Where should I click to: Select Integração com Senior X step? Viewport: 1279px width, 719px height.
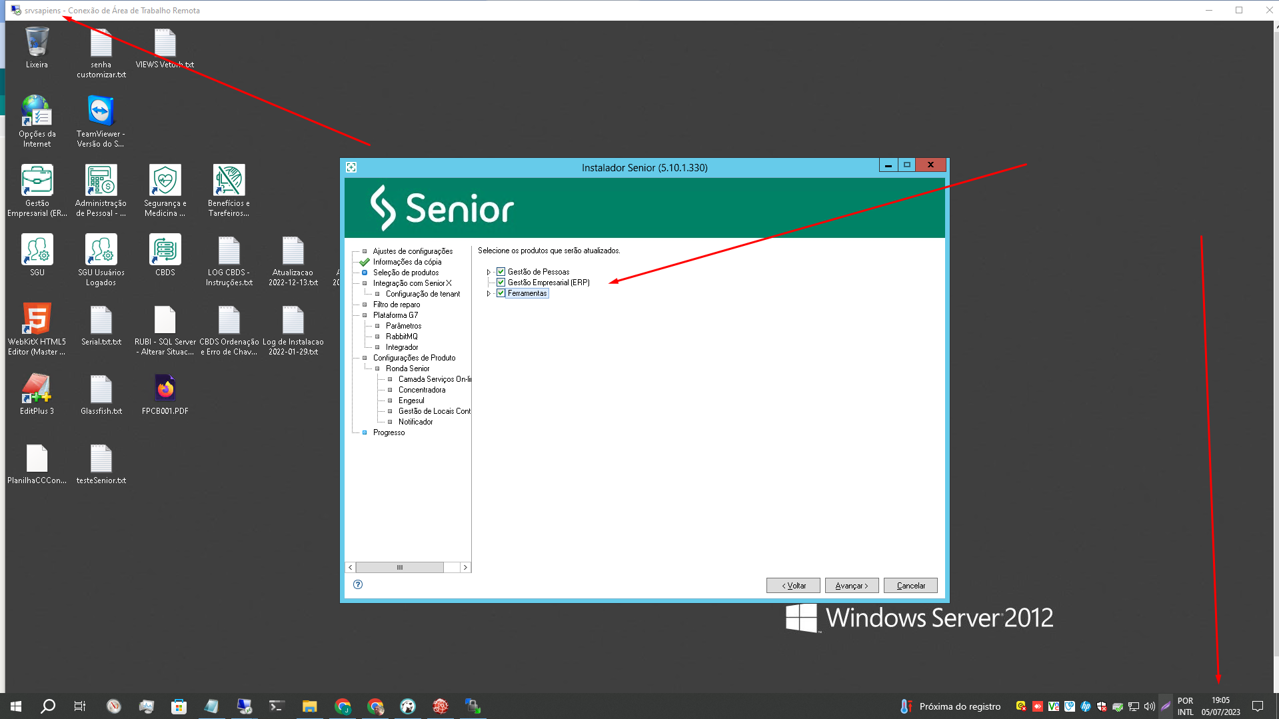tap(412, 283)
